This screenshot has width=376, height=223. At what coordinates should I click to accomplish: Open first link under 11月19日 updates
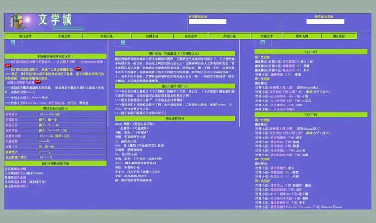pos(284,61)
